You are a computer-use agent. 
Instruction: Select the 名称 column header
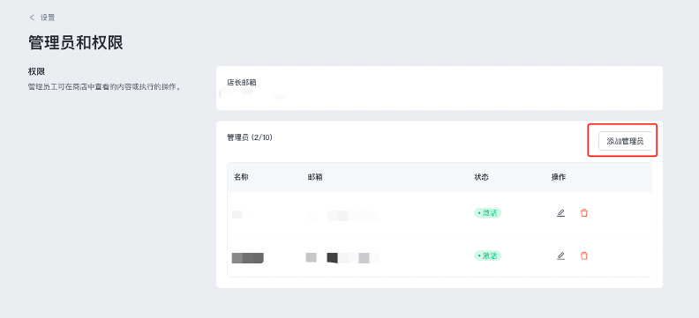[x=241, y=177]
